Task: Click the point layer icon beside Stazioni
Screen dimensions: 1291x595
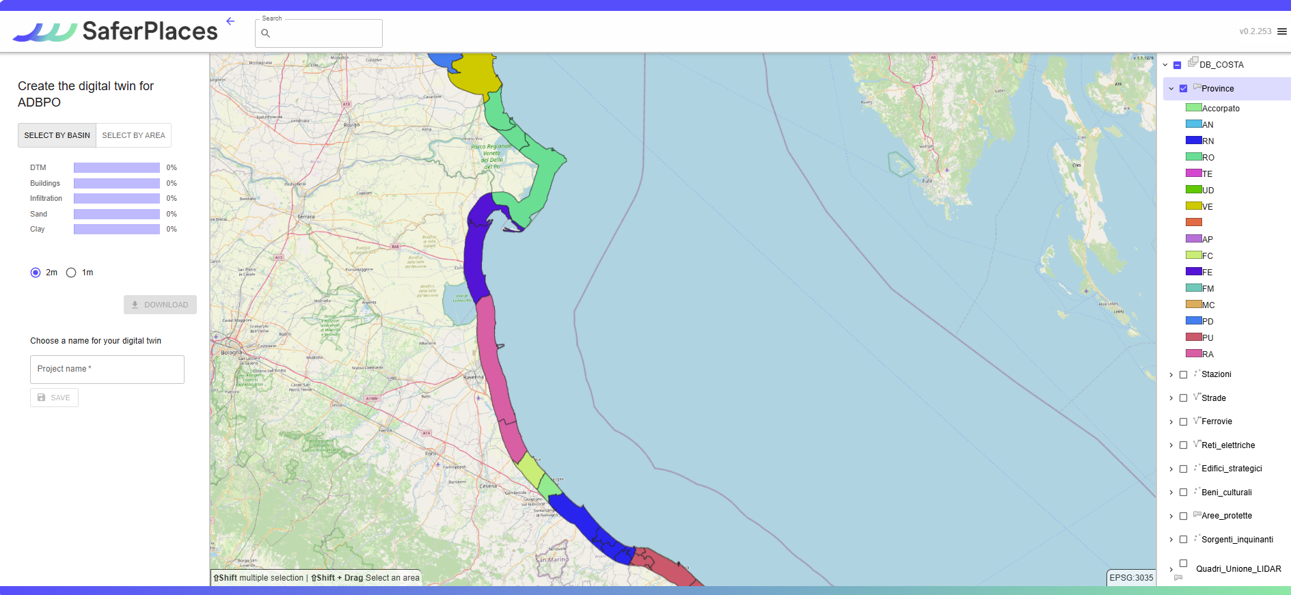Action: pyautogui.click(x=1197, y=373)
